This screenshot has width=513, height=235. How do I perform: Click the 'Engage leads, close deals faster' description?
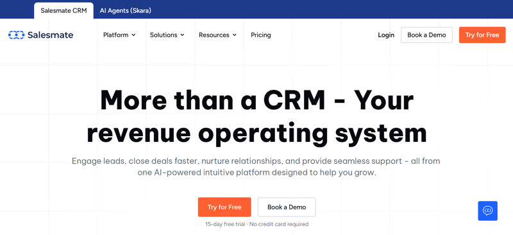point(256,167)
